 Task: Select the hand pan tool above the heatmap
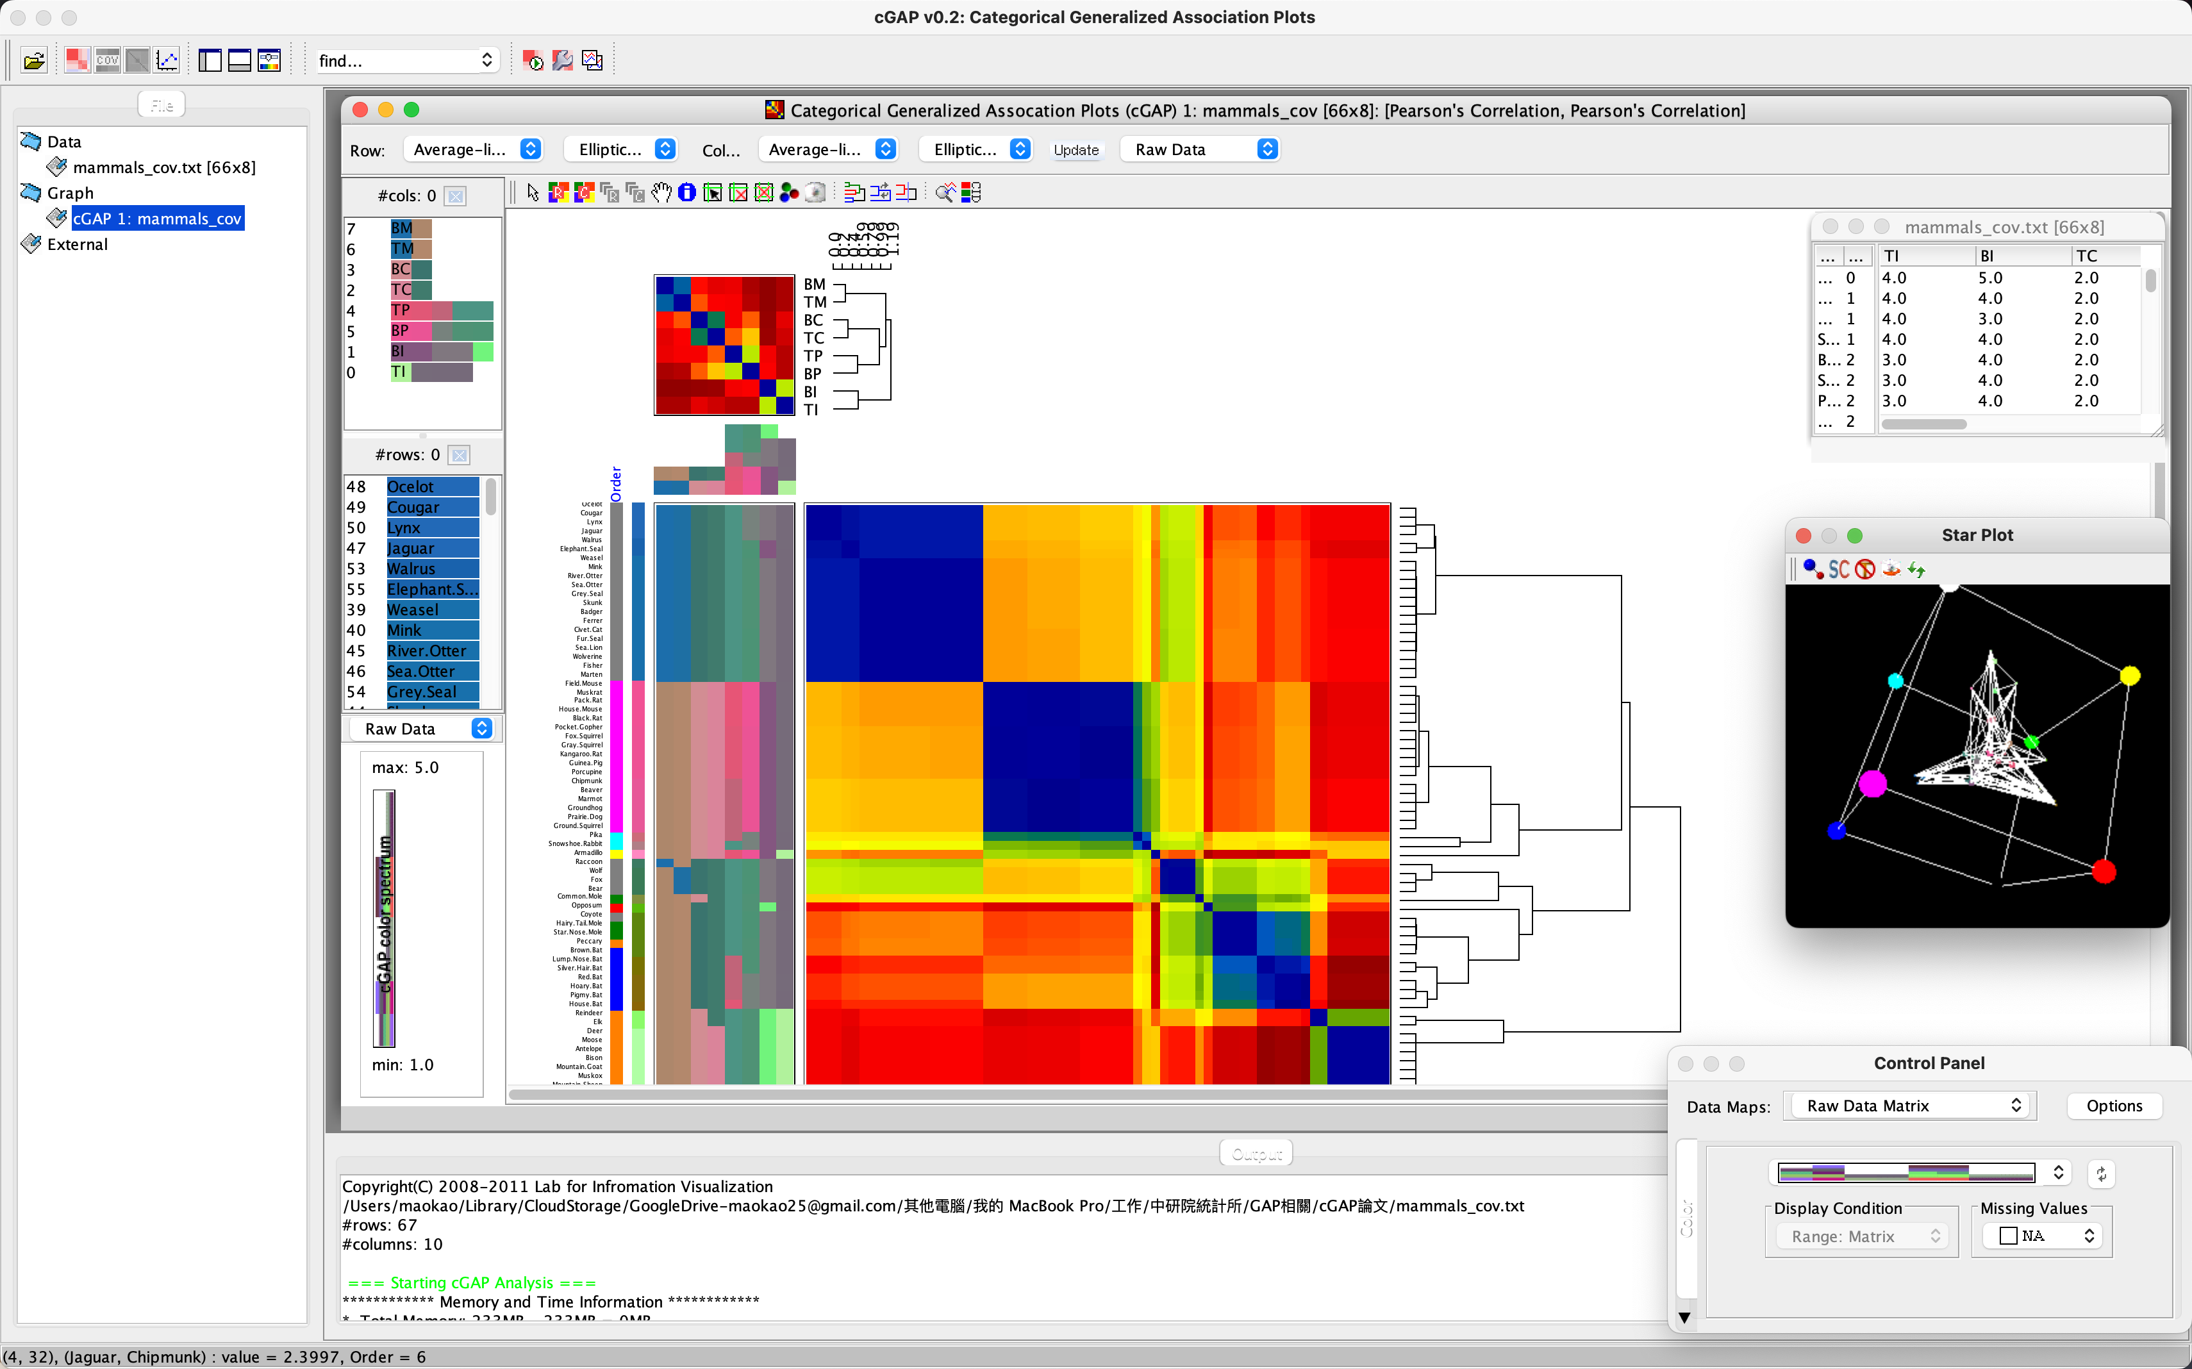662,192
